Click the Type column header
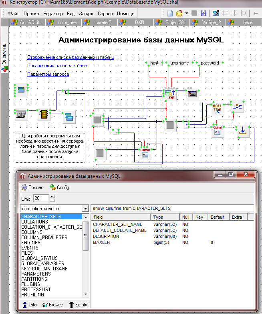Screen dimensions: 262x314 (x=165, y=217)
